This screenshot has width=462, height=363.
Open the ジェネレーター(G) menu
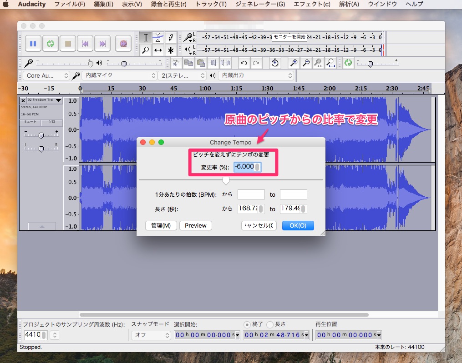point(260,4)
